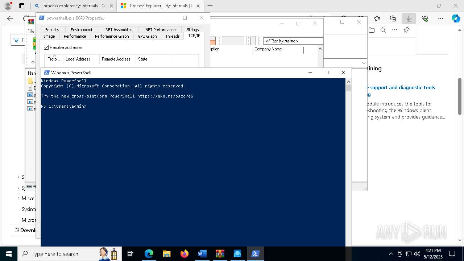
Task: Close the Process Explorer Sysinternals tab
Action: pos(198,6)
